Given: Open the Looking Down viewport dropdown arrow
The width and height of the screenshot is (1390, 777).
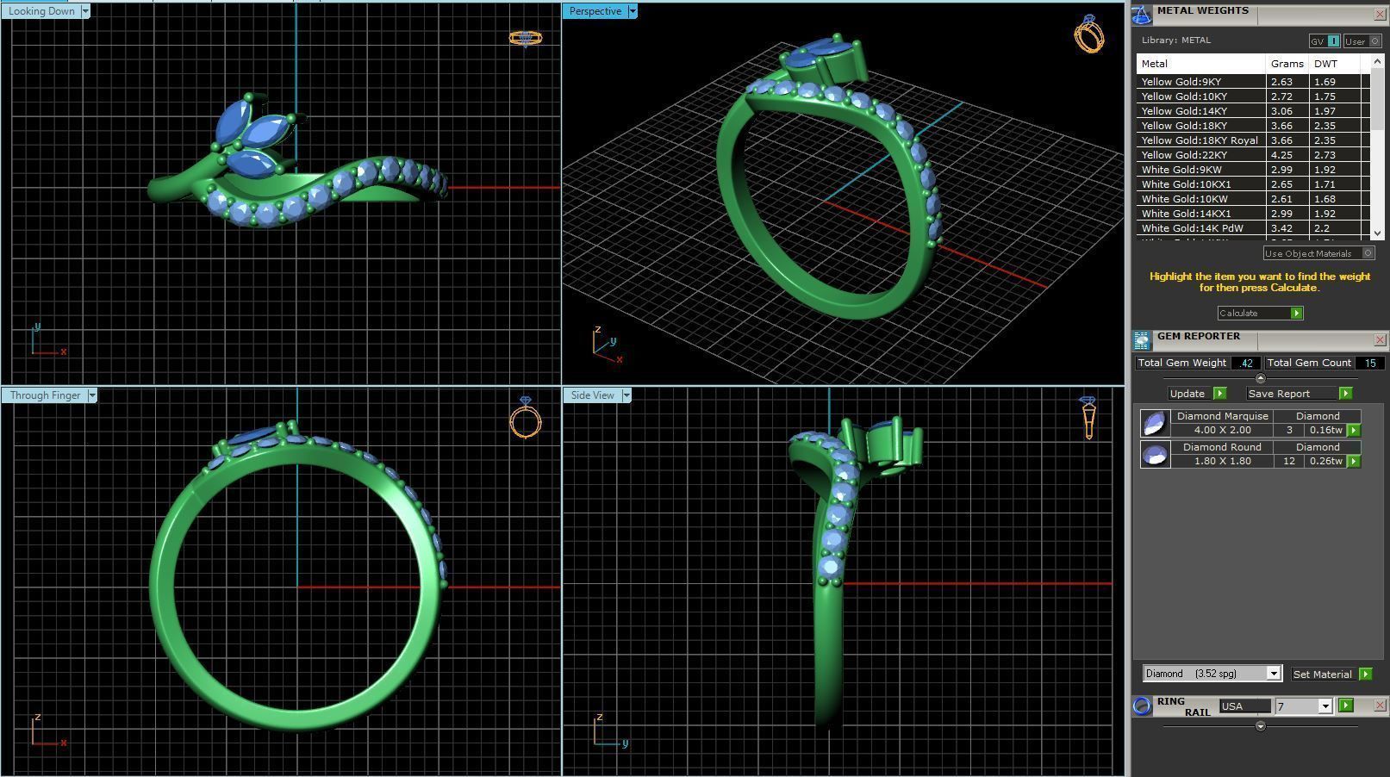Looking at the screenshot, I should pos(85,11).
